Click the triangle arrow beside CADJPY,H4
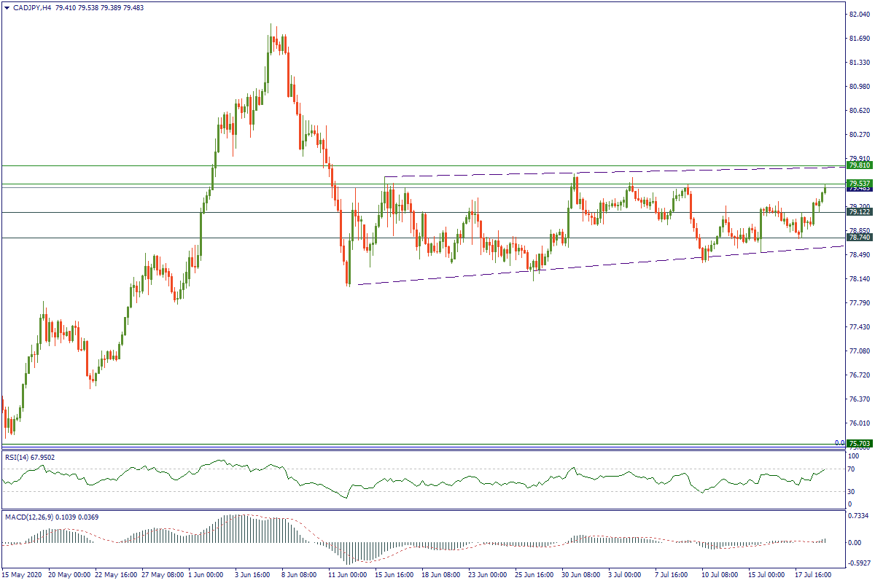 (x=7, y=7)
